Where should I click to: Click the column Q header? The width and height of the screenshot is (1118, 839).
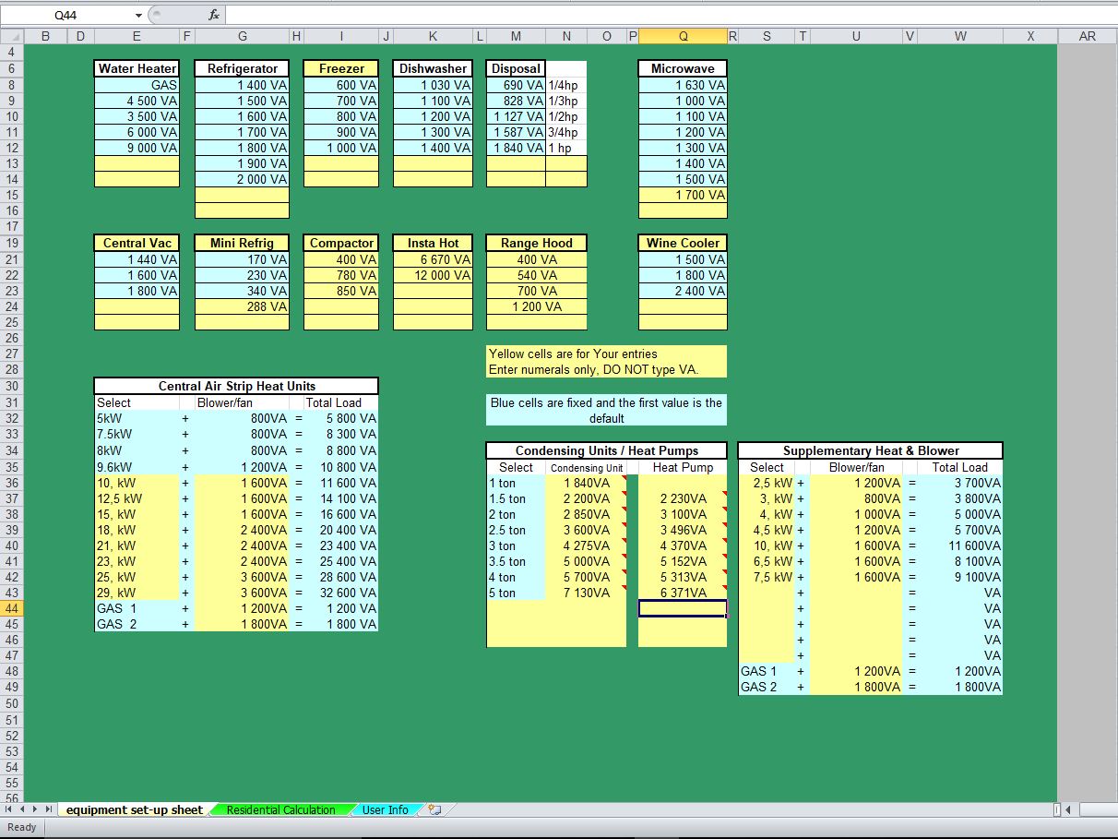pos(683,35)
